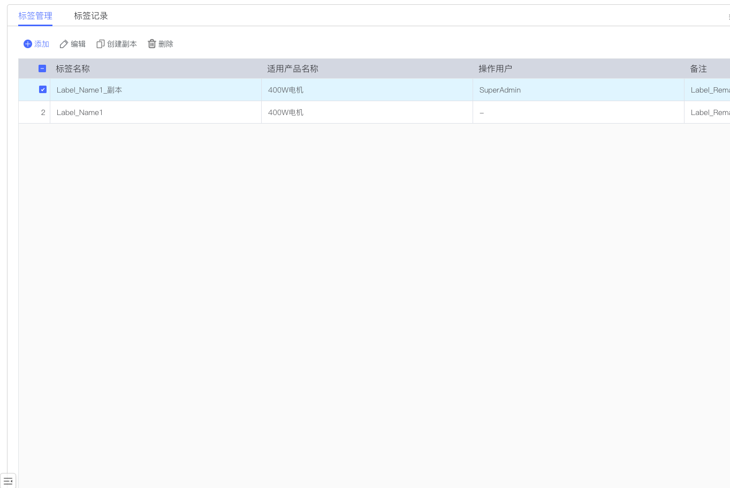Click 400W电机 in the second row
The image size is (730, 488).
[286, 112]
